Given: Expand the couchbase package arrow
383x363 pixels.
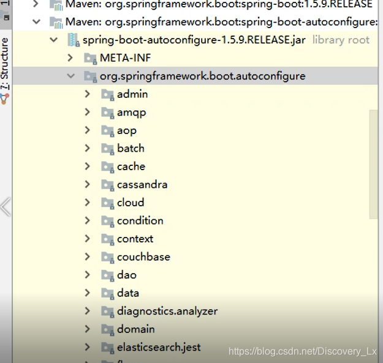Looking at the screenshot, I should 88,256.
